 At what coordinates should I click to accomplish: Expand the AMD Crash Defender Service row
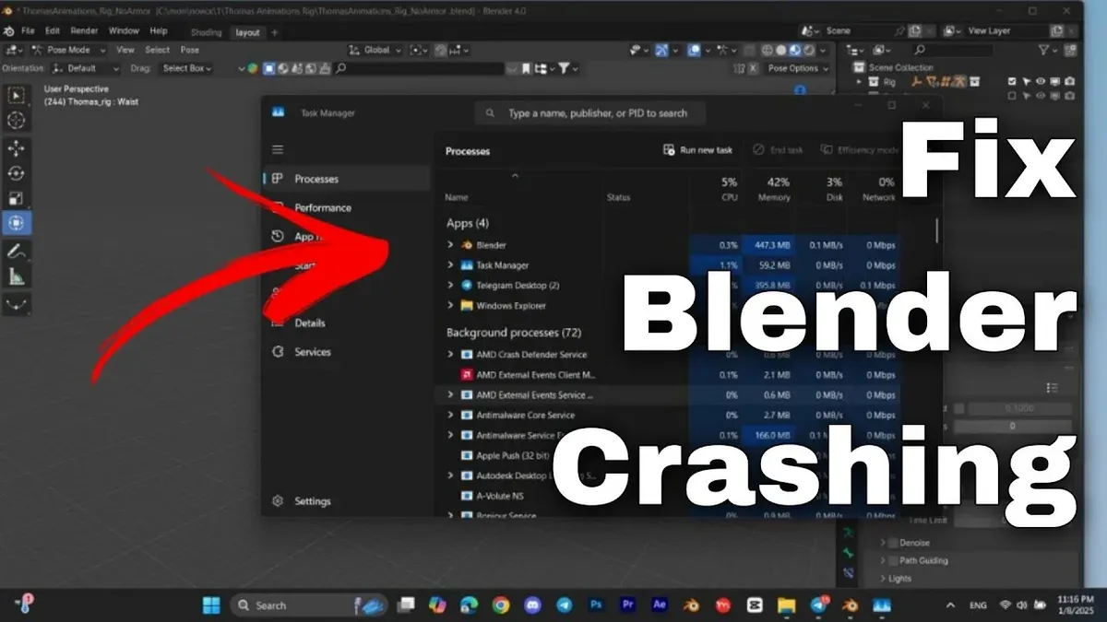(450, 355)
